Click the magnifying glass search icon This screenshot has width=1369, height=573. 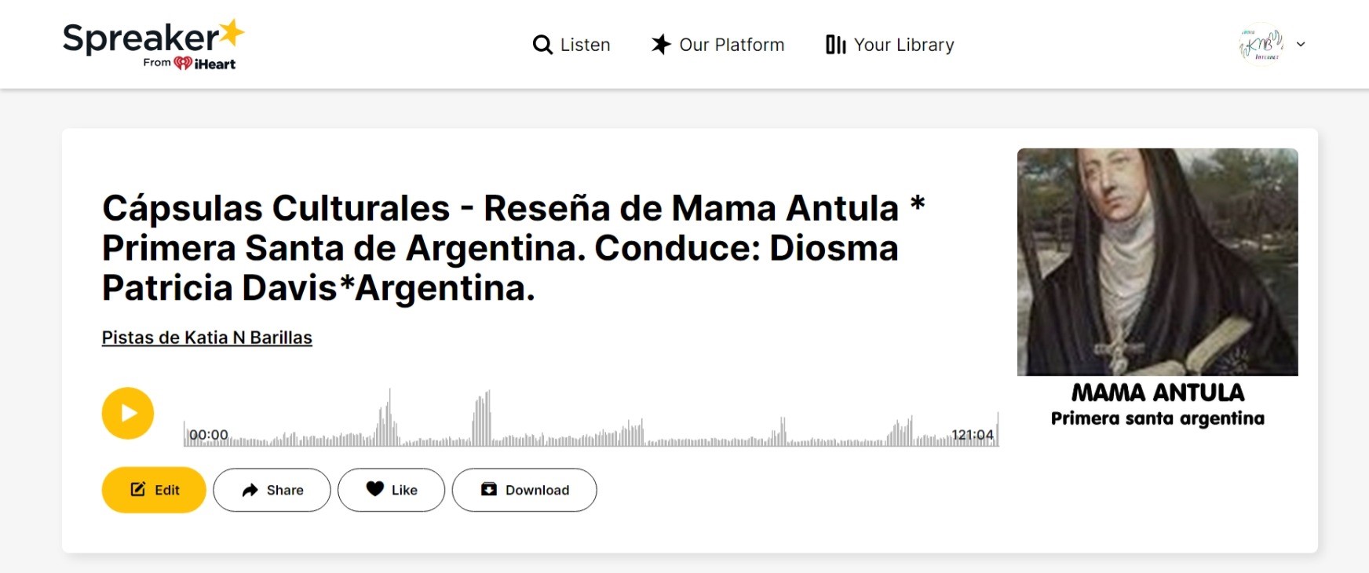[542, 45]
